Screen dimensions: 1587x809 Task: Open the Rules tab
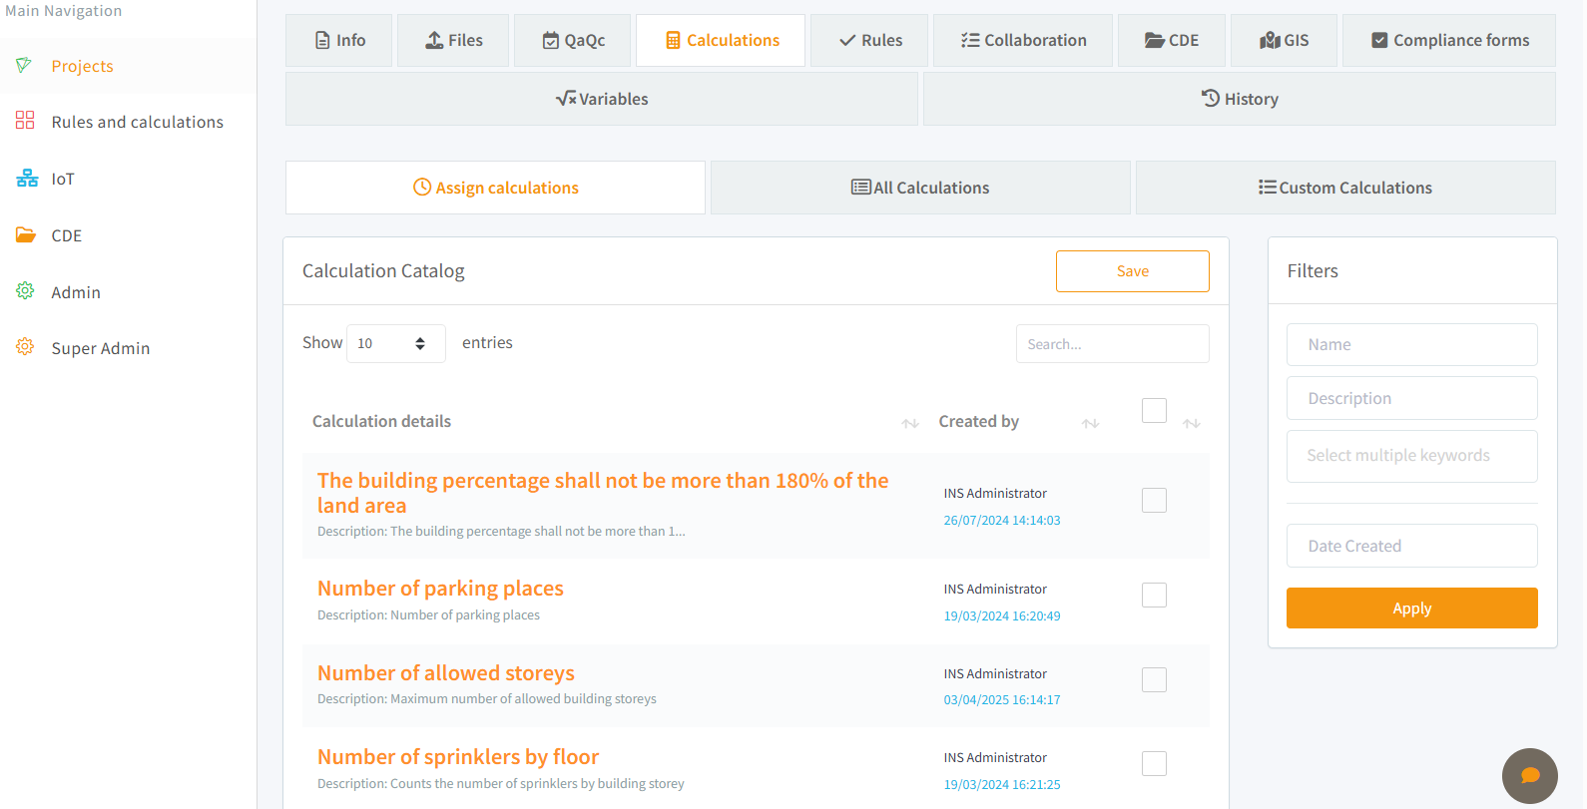tap(869, 40)
